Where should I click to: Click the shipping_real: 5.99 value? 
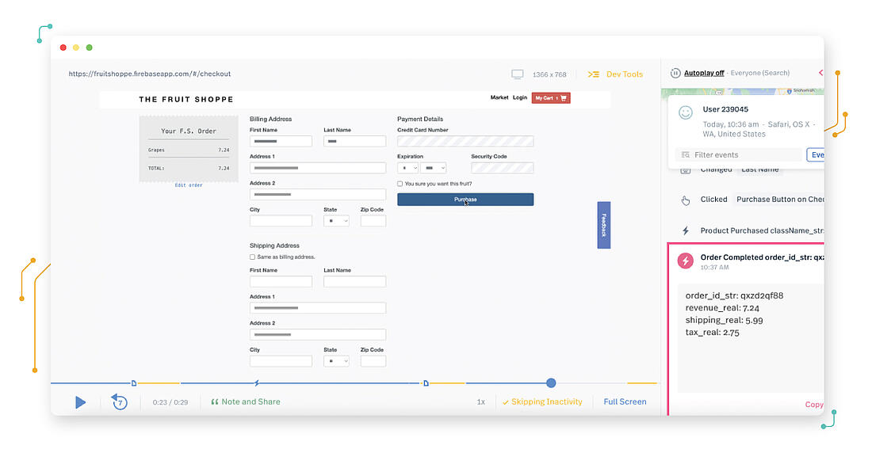click(724, 320)
